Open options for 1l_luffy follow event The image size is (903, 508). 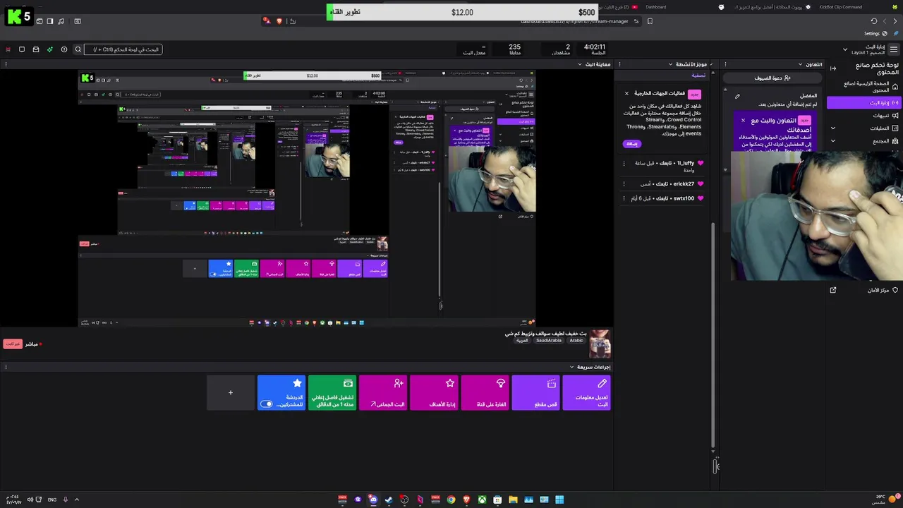(x=624, y=163)
